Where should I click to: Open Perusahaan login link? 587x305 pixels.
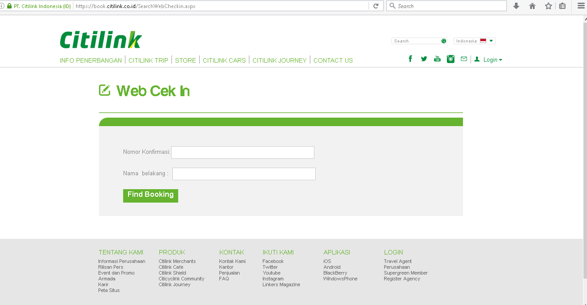(397, 267)
